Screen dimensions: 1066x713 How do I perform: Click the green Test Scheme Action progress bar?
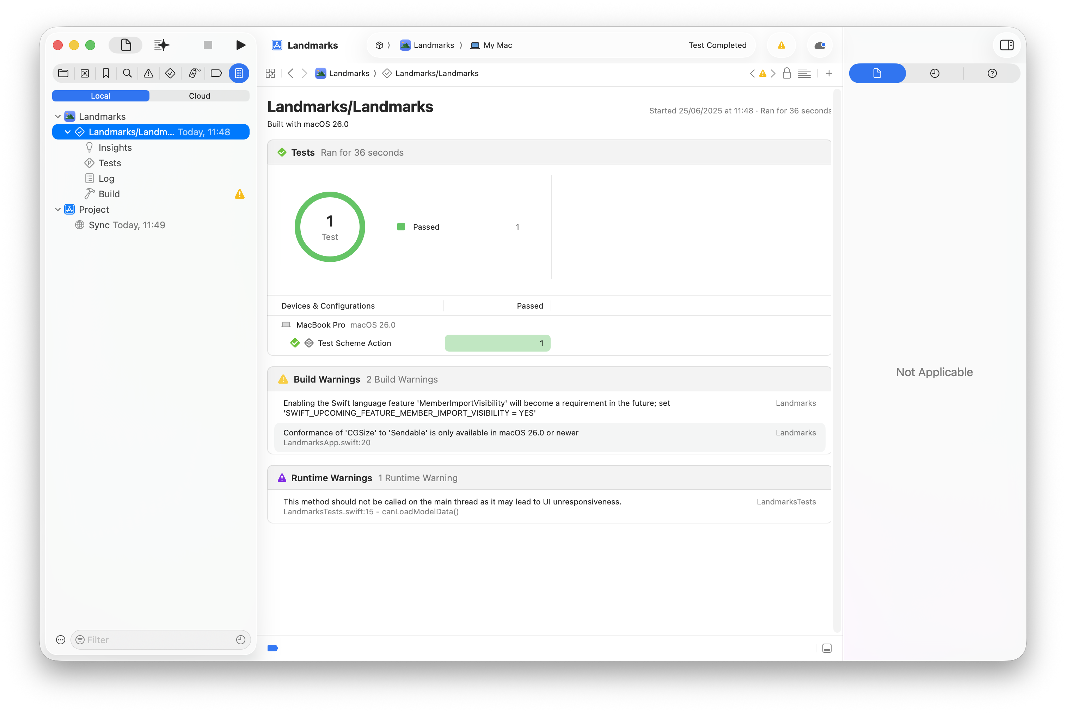[x=497, y=343]
